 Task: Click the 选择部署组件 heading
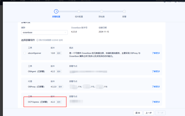(28, 40)
